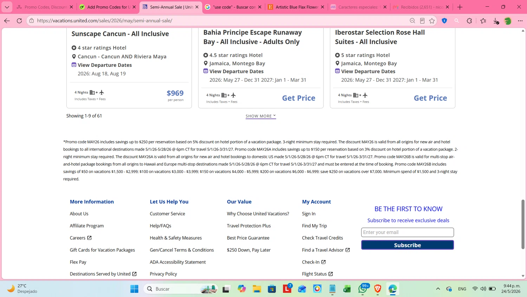Image resolution: width=527 pixels, height=297 pixels.
Task: Open Health & Safety Measures link
Action: coord(176,238)
